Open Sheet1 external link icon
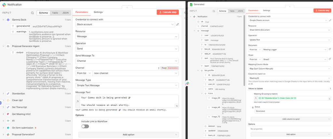Screen dimensions: 333x139 pos(330,59)
